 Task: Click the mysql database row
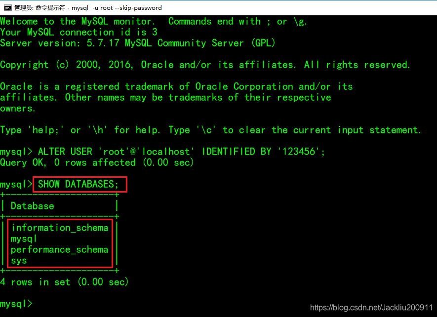tap(24, 239)
